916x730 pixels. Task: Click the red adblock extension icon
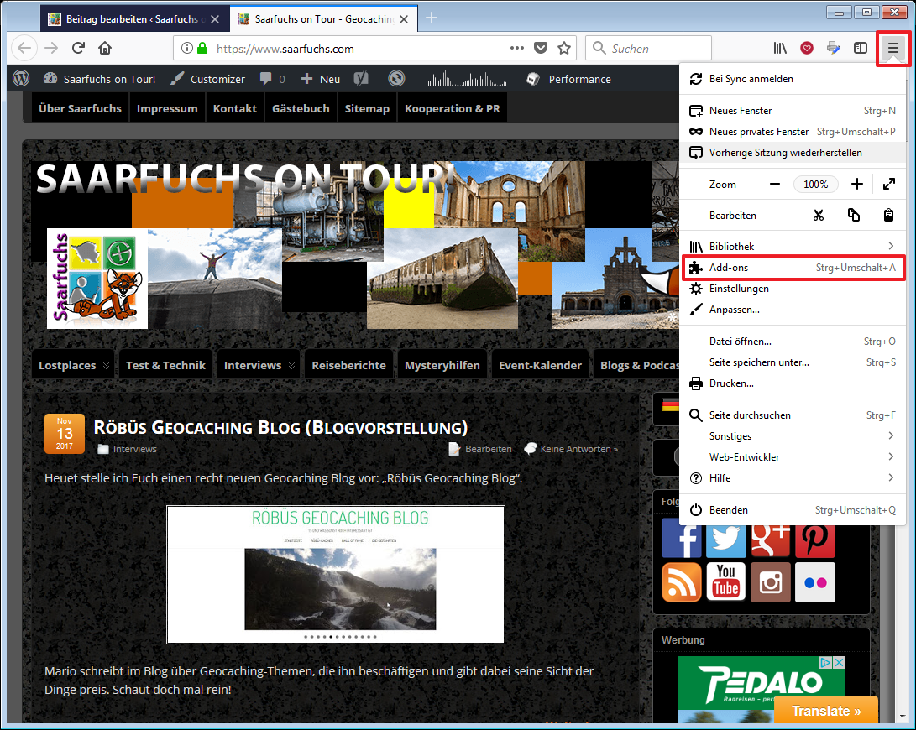point(807,49)
